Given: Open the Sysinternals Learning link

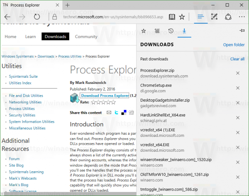Looking at the screenshot, I should pyautogui.click(x=26, y=172).
